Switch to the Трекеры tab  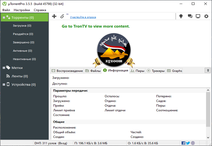pos(155,71)
